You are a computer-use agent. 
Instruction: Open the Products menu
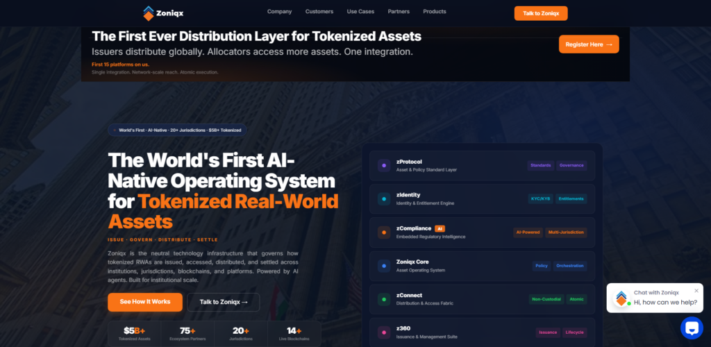click(x=435, y=12)
